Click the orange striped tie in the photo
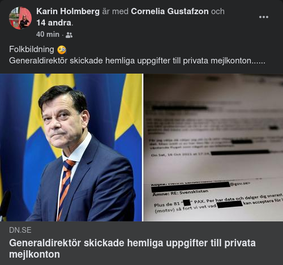 pos(65,187)
